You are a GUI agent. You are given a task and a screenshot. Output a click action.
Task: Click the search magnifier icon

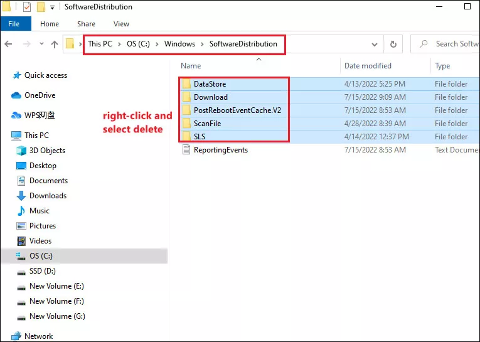[x=424, y=44]
